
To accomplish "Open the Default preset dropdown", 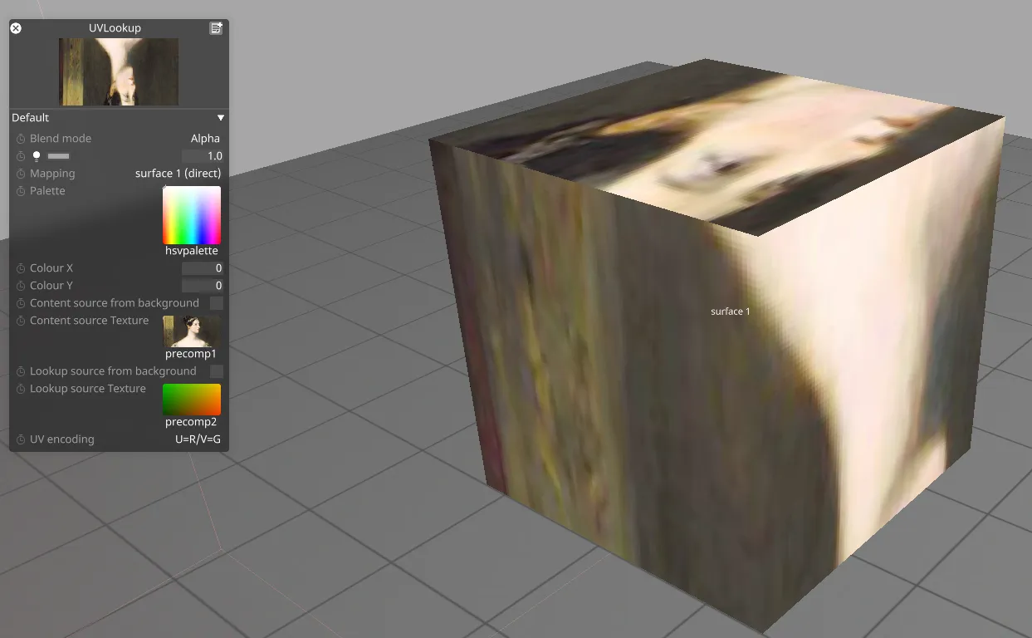I will pyautogui.click(x=220, y=118).
